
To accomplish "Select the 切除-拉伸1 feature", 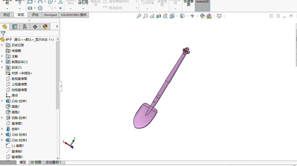I will (19, 118).
